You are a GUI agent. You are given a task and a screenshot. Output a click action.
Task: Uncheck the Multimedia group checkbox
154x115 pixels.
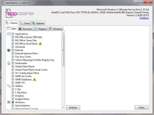coord(13,63)
